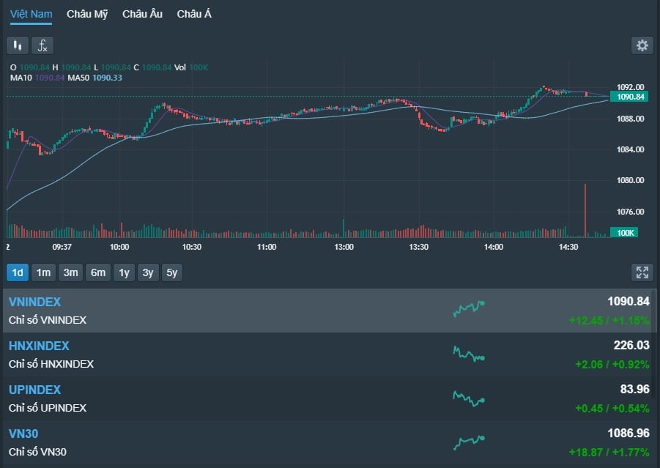Open the candlestick chart type selector
660x468 pixels.
click(x=18, y=45)
